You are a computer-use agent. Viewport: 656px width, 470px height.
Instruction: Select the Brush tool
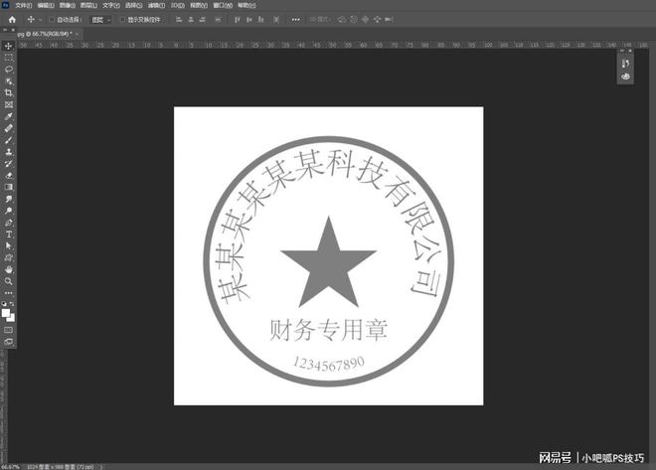(9, 140)
